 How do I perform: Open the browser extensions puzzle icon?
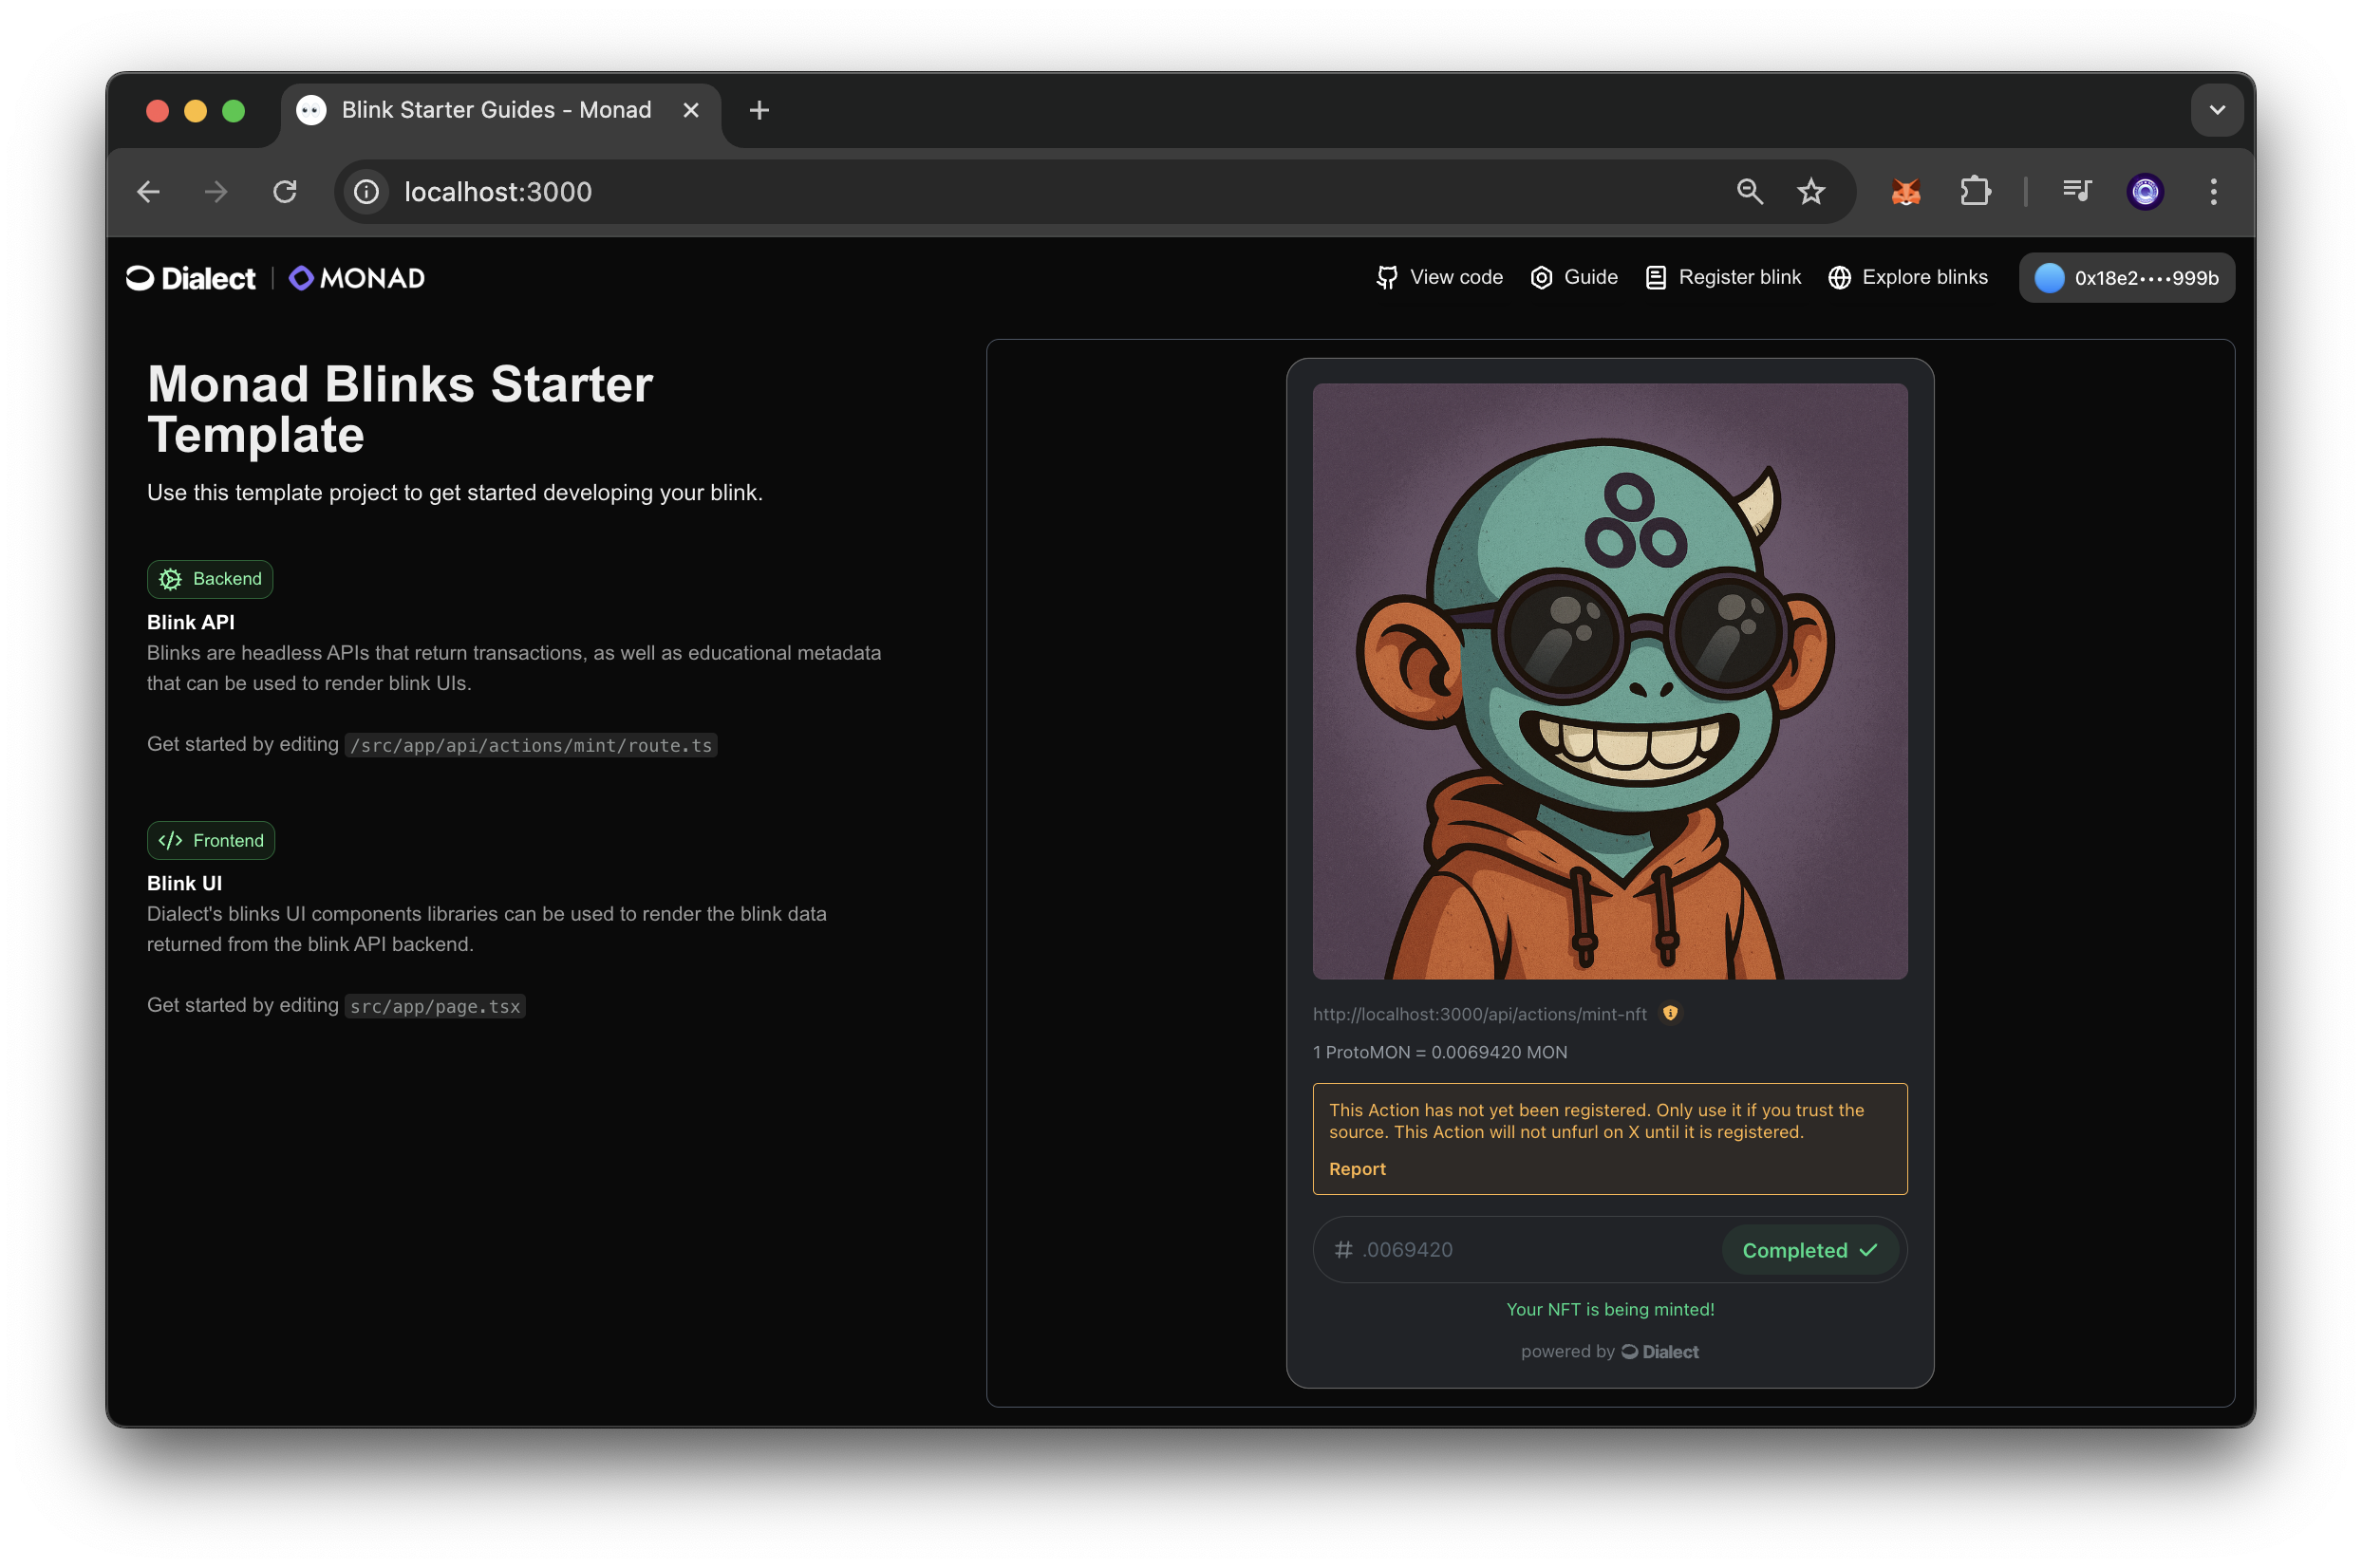click(x=1975, y=191)
